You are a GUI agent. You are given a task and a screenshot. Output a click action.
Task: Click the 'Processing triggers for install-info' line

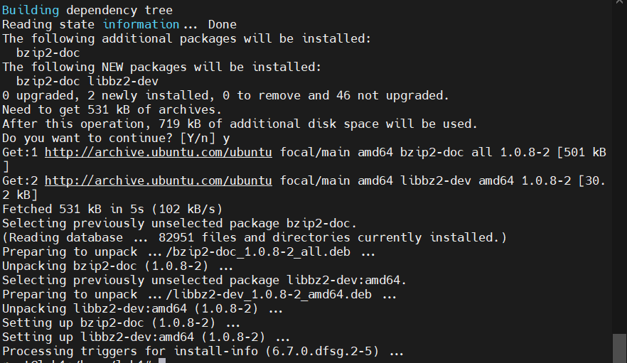pyautogui.click(x=203, y=351)
